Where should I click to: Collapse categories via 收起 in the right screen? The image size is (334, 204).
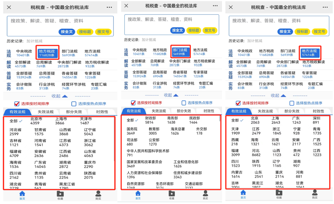[x=278, y=96]
